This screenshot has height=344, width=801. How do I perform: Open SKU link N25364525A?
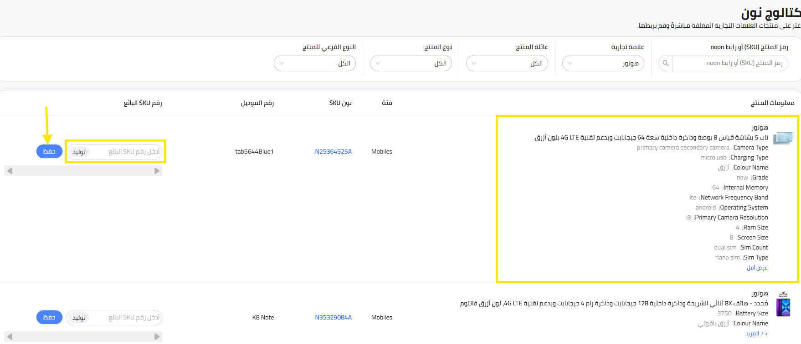pos(333,152)
